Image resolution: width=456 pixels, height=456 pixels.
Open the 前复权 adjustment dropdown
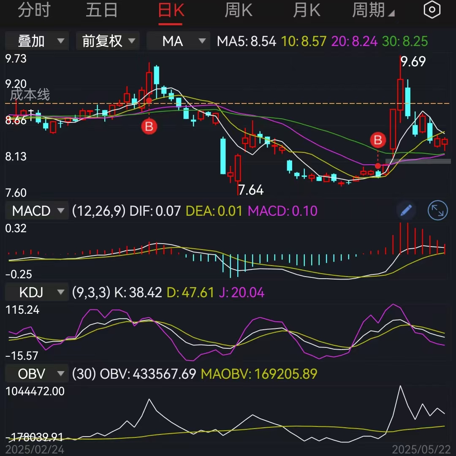(107, 41)
